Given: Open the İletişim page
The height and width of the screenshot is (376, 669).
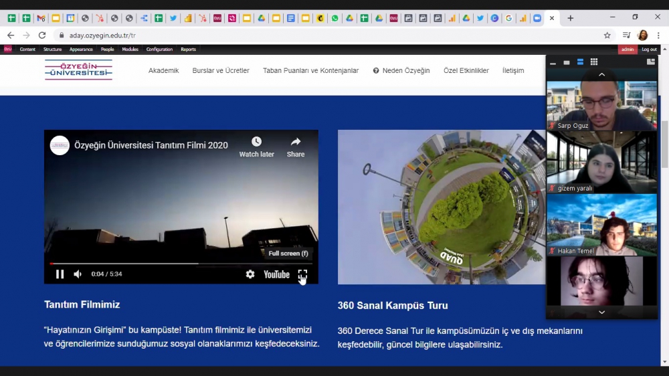Looking at the screenshot, I should coord(513,71).
